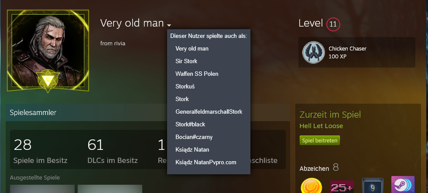Screen dimensions: 428x193
Task: Select "Sir Stork" from previous names list
Action: pyautogui.click(x=186, y=61)
